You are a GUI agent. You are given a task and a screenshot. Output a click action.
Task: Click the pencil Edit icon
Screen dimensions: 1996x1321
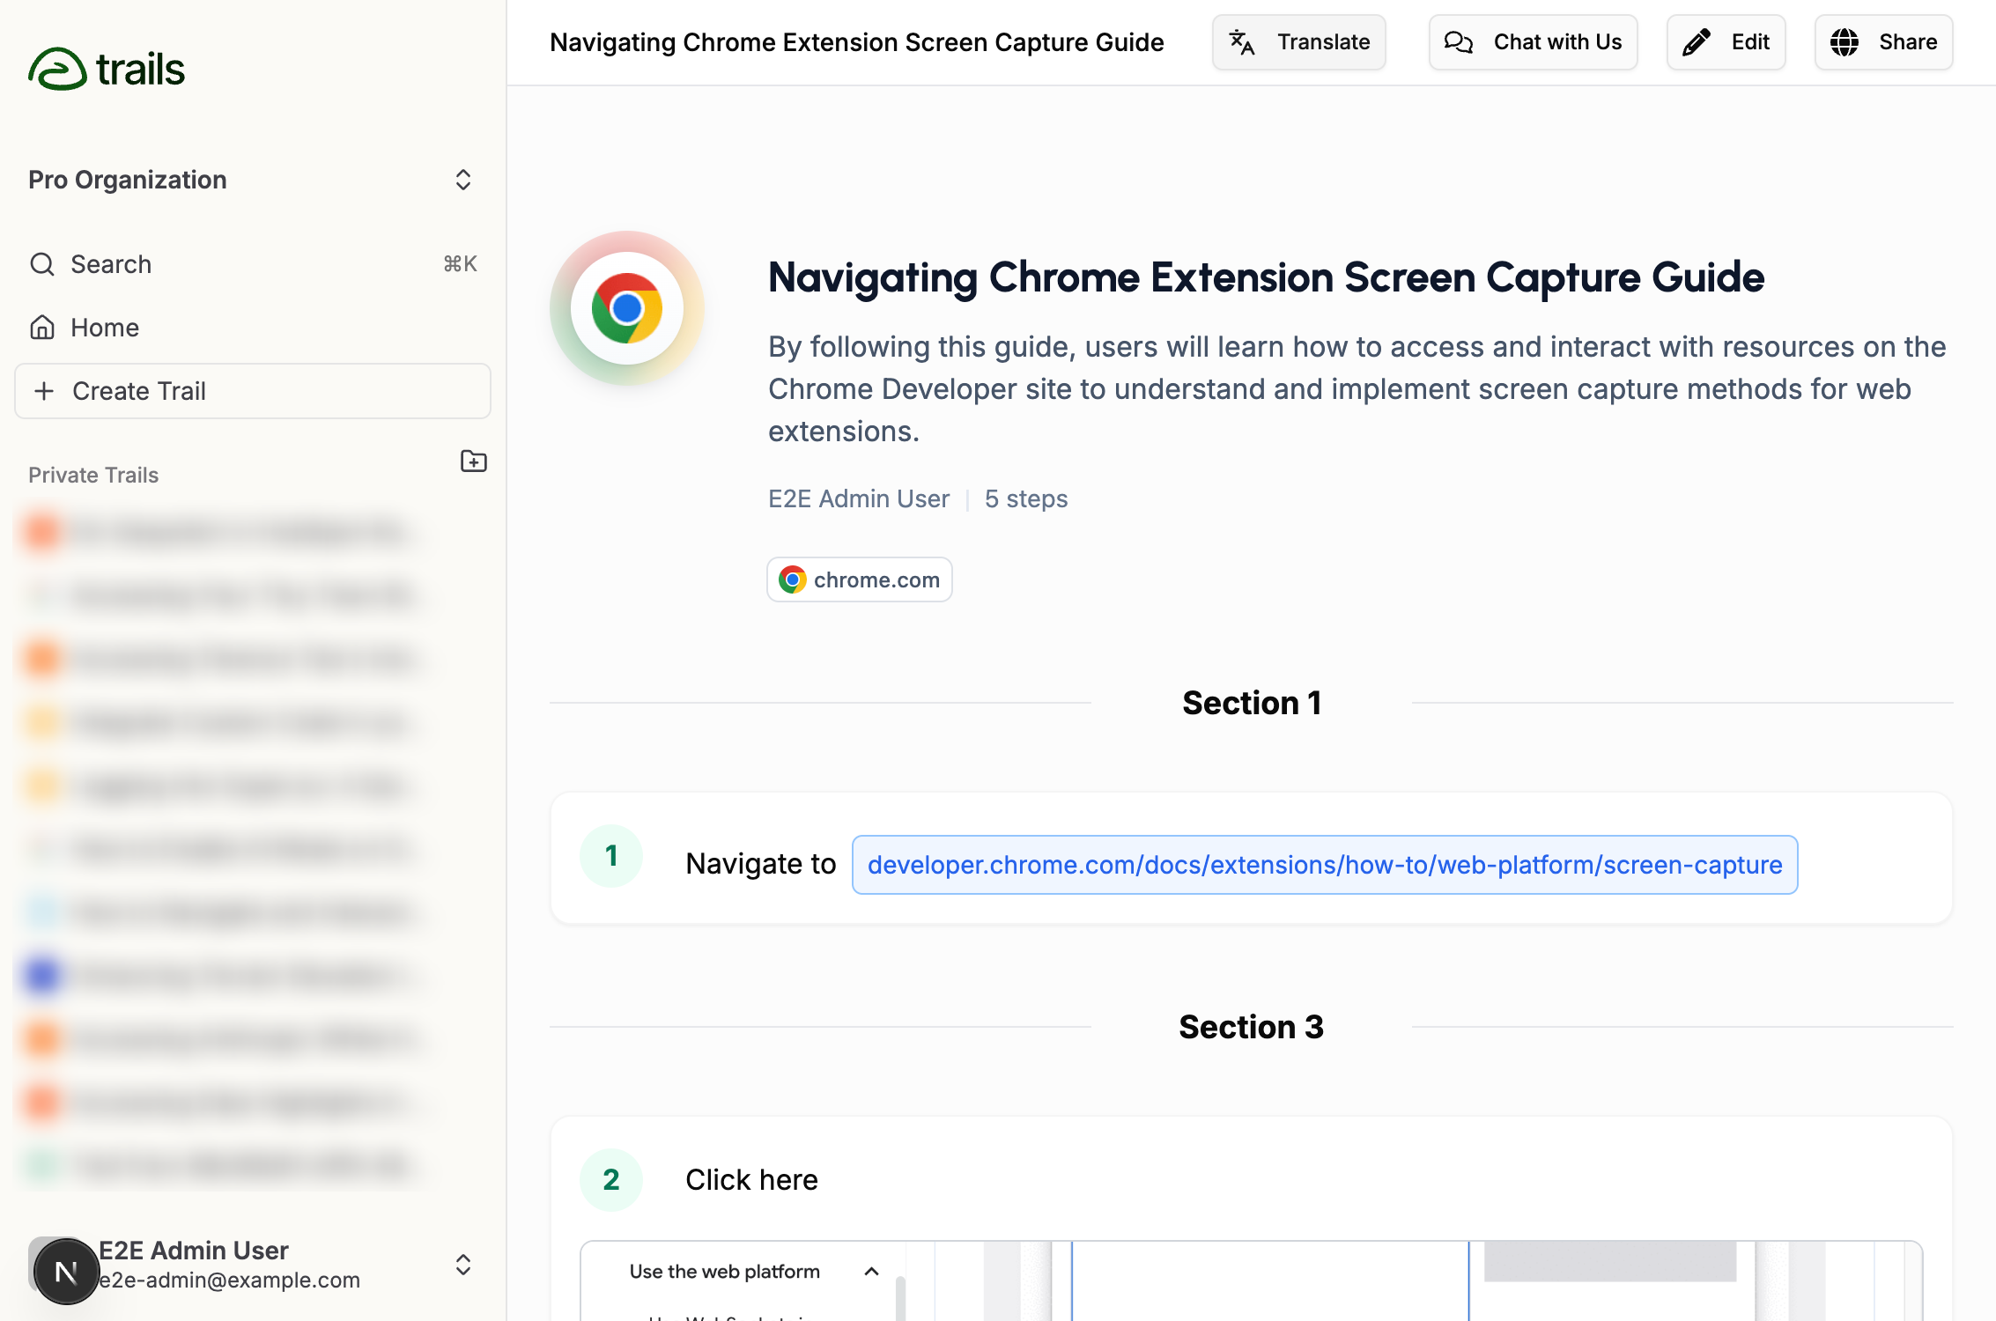pos(1697,42)
